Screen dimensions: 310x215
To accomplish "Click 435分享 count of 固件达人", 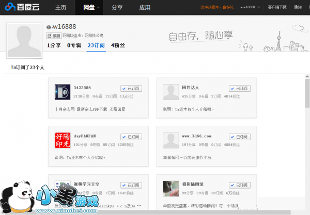I will (x=189, y=96).
